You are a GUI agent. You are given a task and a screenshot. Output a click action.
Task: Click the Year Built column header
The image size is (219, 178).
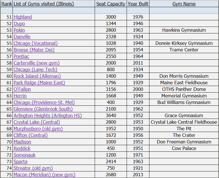(x=138, y=4)
